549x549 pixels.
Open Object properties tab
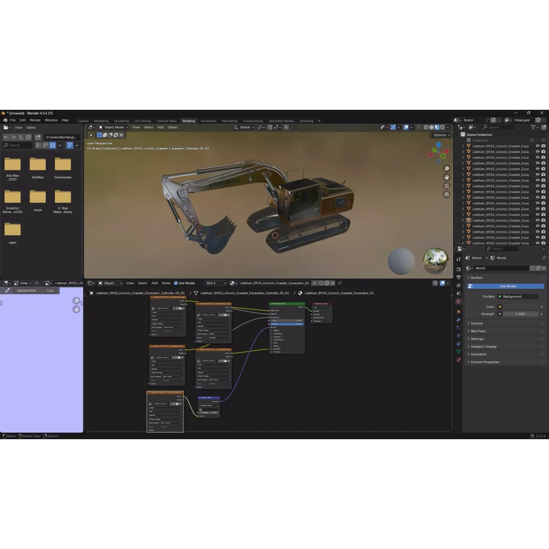pyautogui.click(x=459, y=312)
